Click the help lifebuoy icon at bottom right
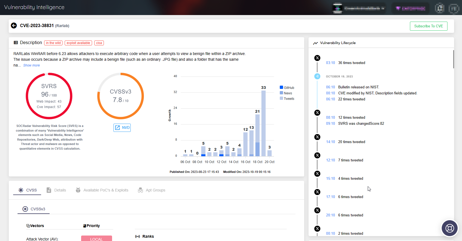 pyautogui.click(x=450, y=228)
